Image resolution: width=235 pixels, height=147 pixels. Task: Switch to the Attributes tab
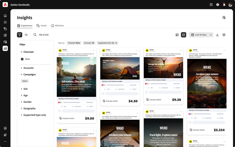[x=57, y=26]
